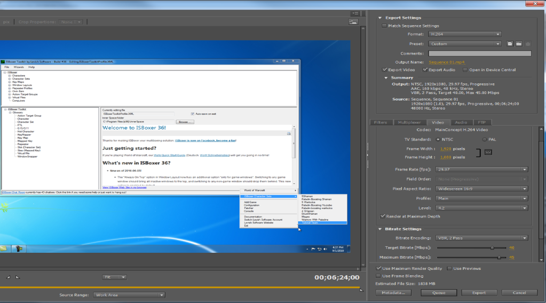Switch to the Filters tab
546x303 pixels.
pyautogui.click(x=381, y=122)
